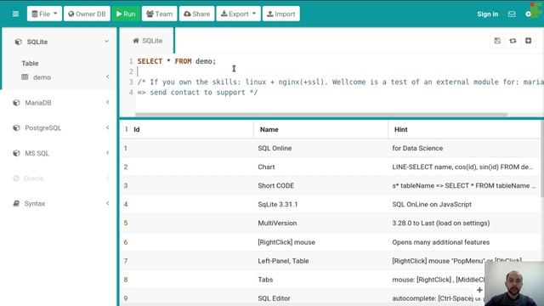Expand the demo table arrow
The width and height of the screenshot is (544, 306).
[x=108, y=76]
